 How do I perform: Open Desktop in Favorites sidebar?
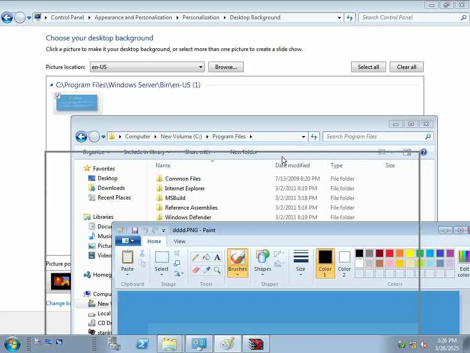[107, 178]
